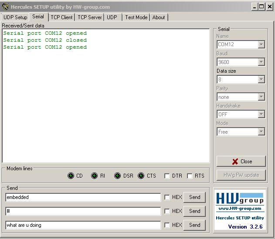Click the HWg FW update button
275x239 pixels.
241,175
